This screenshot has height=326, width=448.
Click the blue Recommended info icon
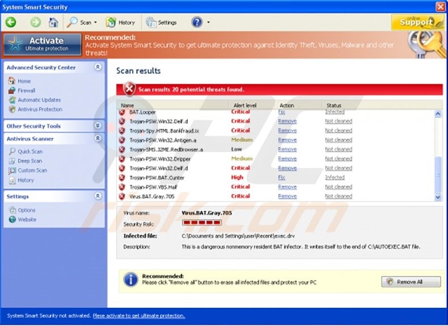pos(130,279)
